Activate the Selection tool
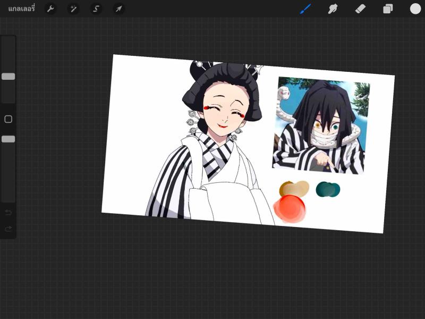The height and width of the screenshot is (319, 425). pos(96,9)
